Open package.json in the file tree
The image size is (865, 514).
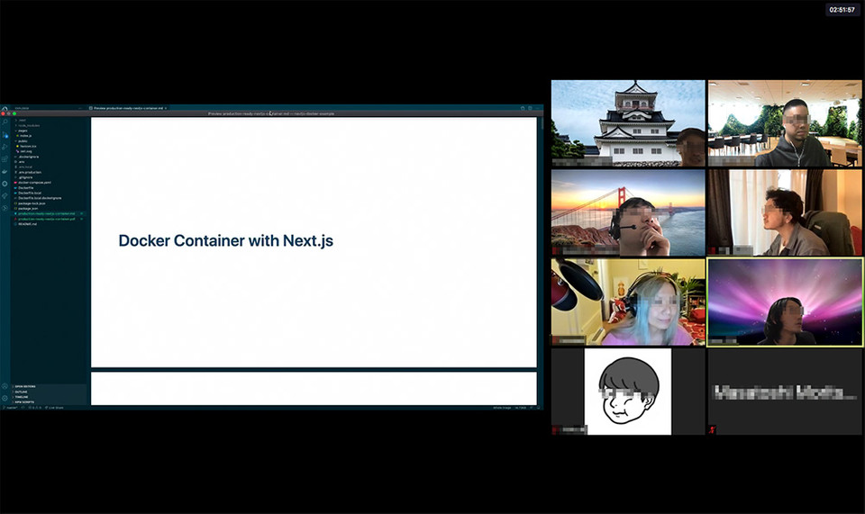(27, 208)
